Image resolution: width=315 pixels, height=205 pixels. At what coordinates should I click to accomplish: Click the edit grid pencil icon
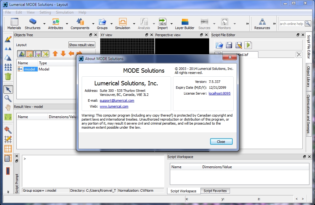pos(8,139)
